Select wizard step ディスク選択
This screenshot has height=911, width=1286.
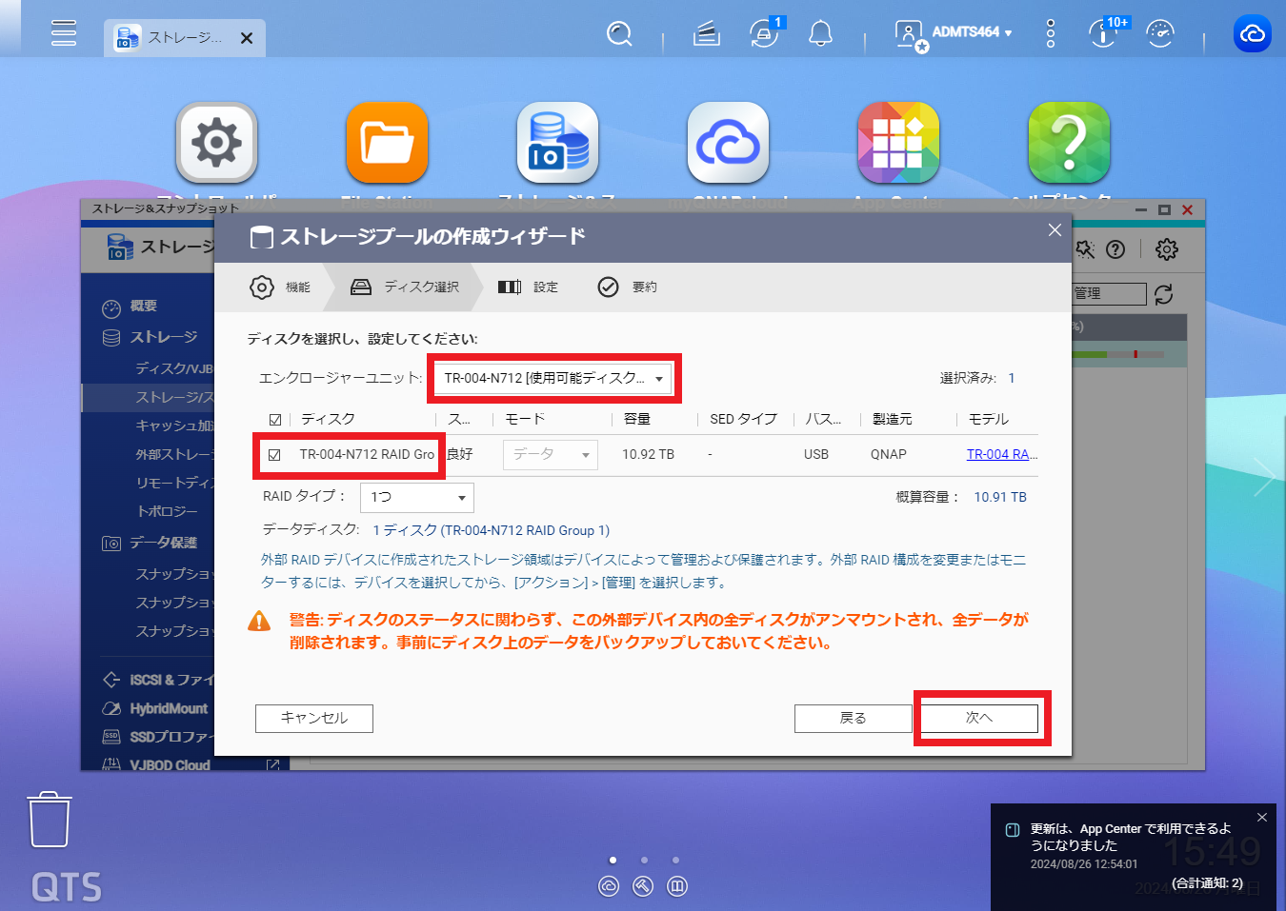click(x=405, y=287)
